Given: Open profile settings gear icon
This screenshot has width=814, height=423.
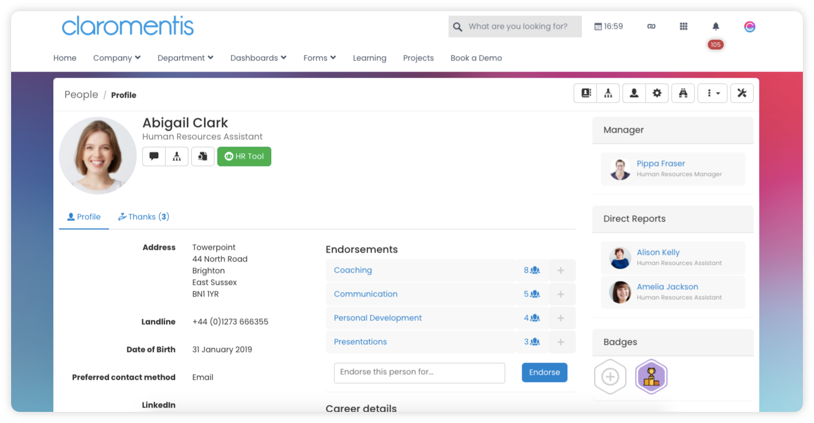Looking at the screenshot, I should pos(657,93).
